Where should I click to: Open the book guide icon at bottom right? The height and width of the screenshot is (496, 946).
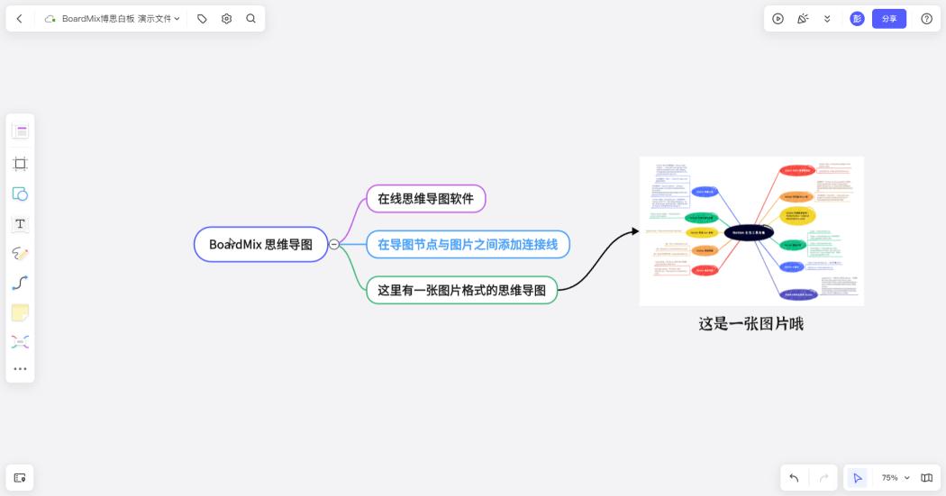(x=927, y=478)
